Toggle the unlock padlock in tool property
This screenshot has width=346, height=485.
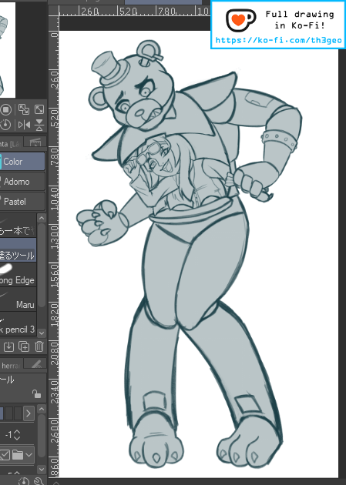tap(36, 393)
